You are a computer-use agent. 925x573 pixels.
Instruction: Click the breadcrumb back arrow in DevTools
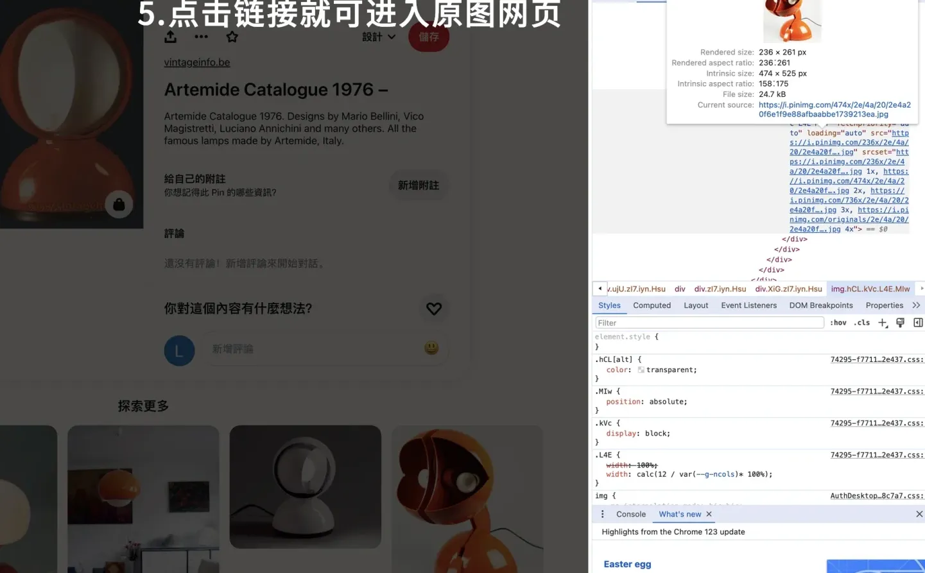coord(599,289)
